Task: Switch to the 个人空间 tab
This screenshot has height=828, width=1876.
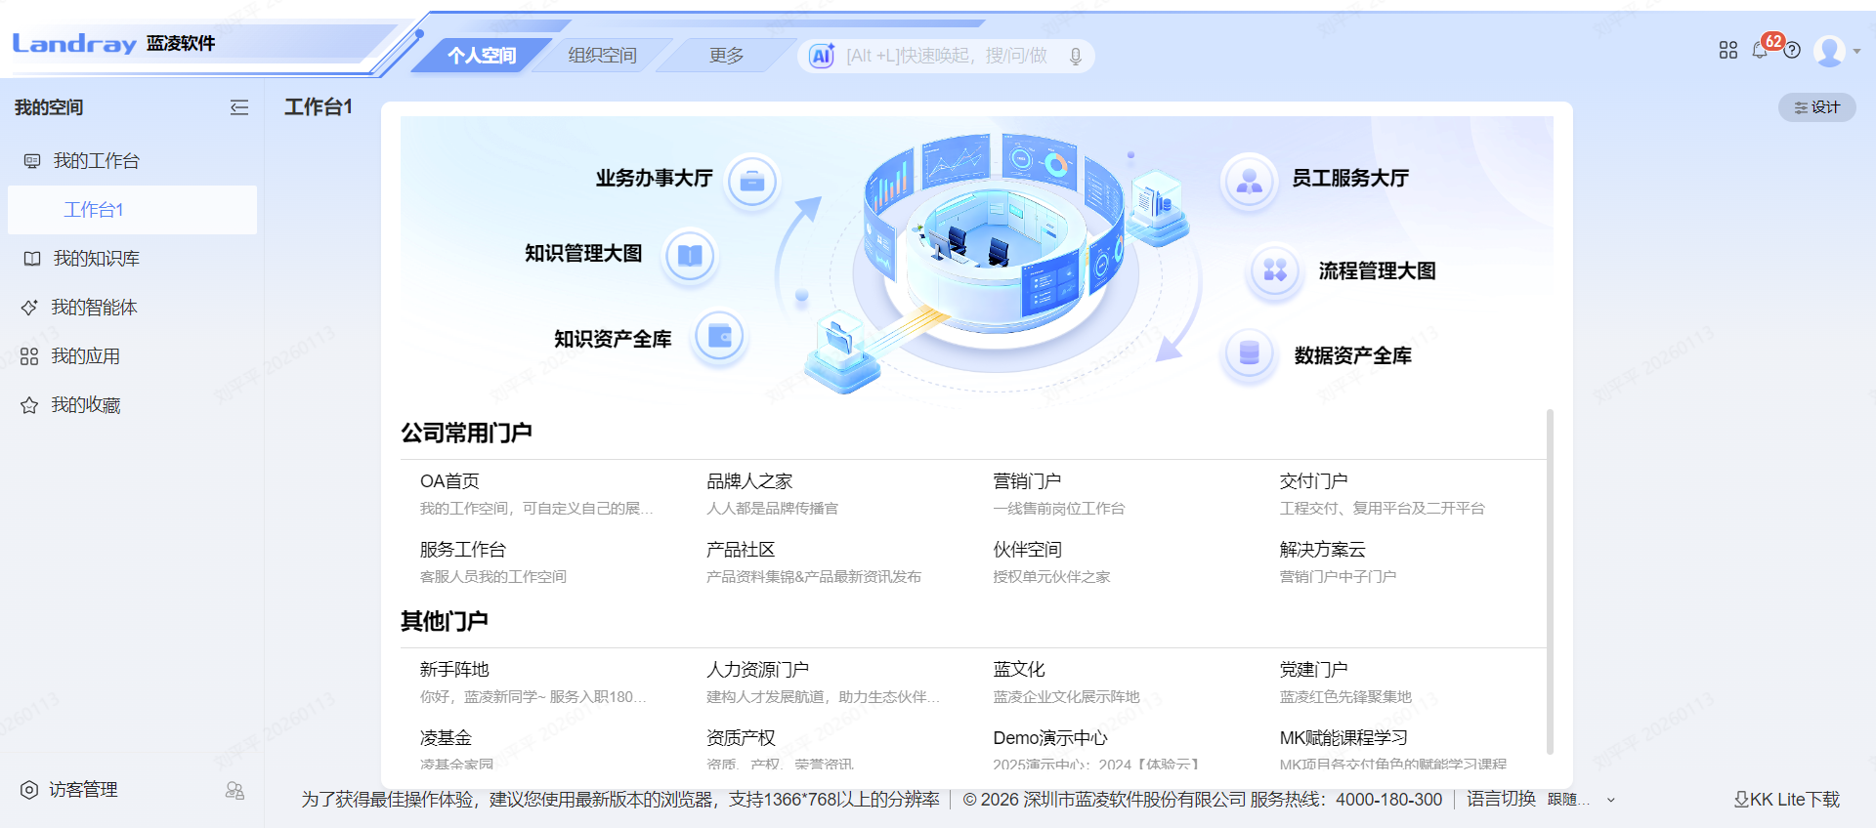Action: click(x=482, y=56)
